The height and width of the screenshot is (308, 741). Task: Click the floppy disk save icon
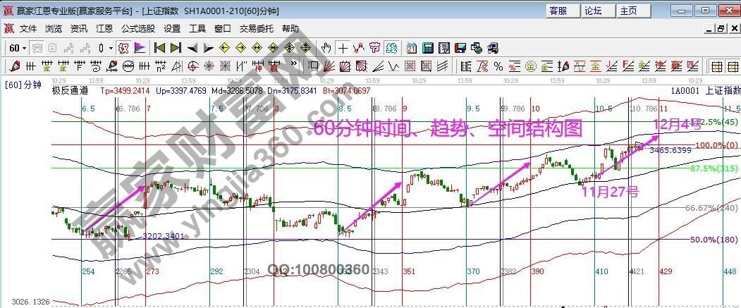pyautogui.click(x=460, y=48)
